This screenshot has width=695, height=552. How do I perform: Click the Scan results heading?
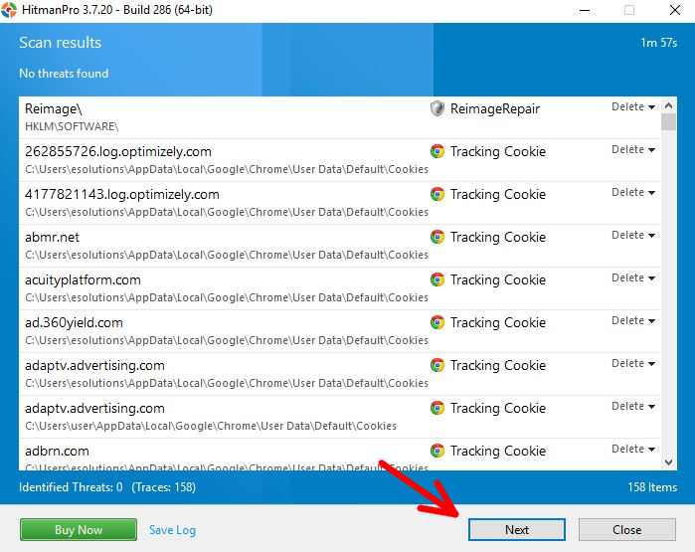61,43
